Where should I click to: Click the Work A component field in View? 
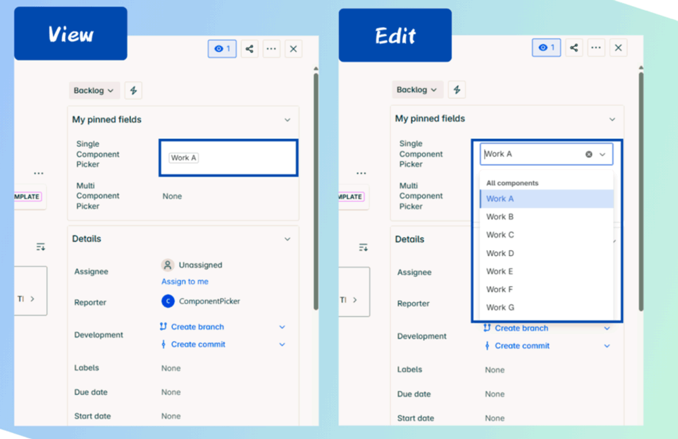228,158
